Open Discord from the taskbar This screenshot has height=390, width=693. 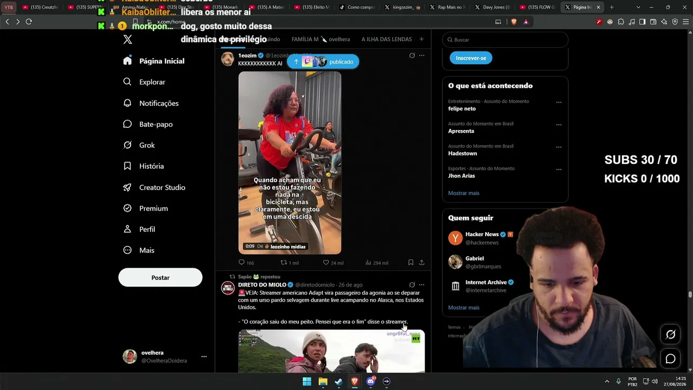pos(371,381)
